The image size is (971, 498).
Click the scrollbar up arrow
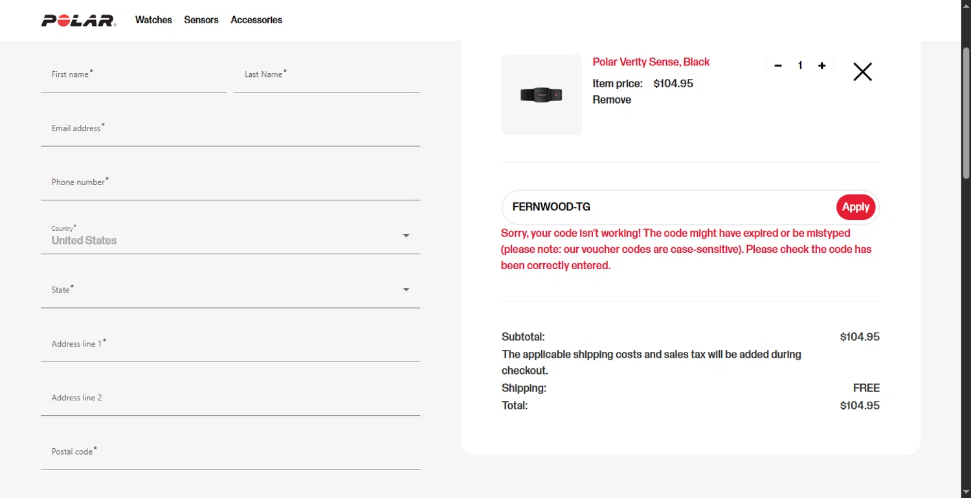pos(966,5)
